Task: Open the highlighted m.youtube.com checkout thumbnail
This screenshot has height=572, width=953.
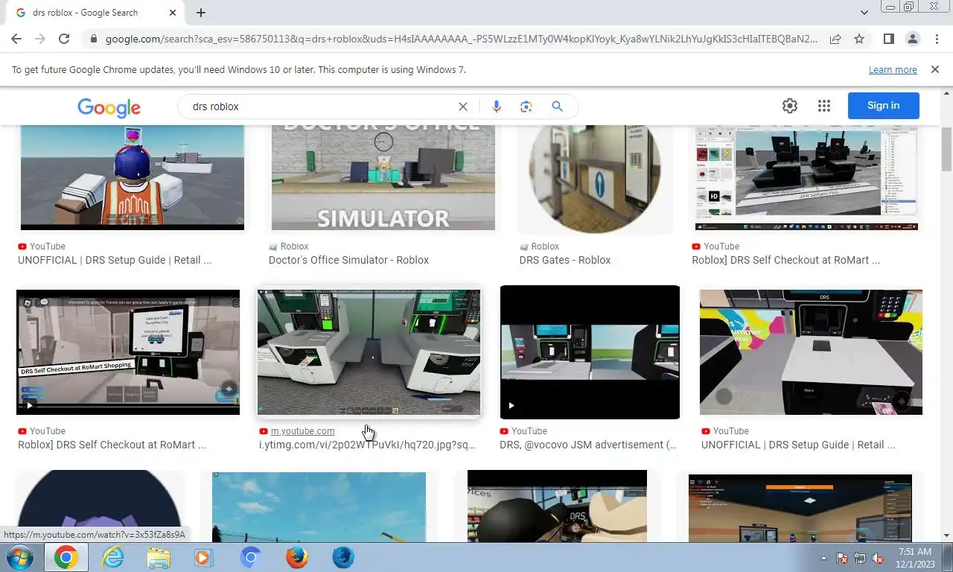Action: point(369,352)
